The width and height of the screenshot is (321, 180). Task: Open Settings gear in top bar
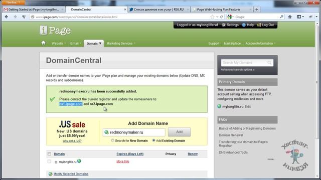(x=230, y=25)
